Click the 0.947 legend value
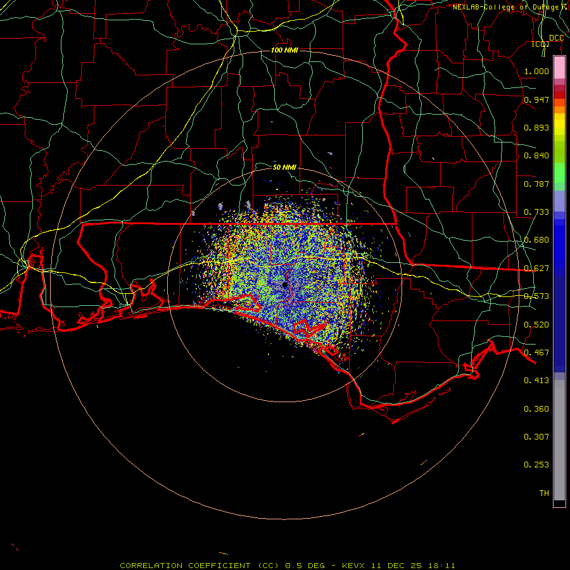Image resolution: width=570 pixels, height=570 pixels. (536, 99)
